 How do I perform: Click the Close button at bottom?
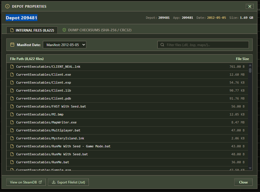pyautogui.click(x=243, y=182)
